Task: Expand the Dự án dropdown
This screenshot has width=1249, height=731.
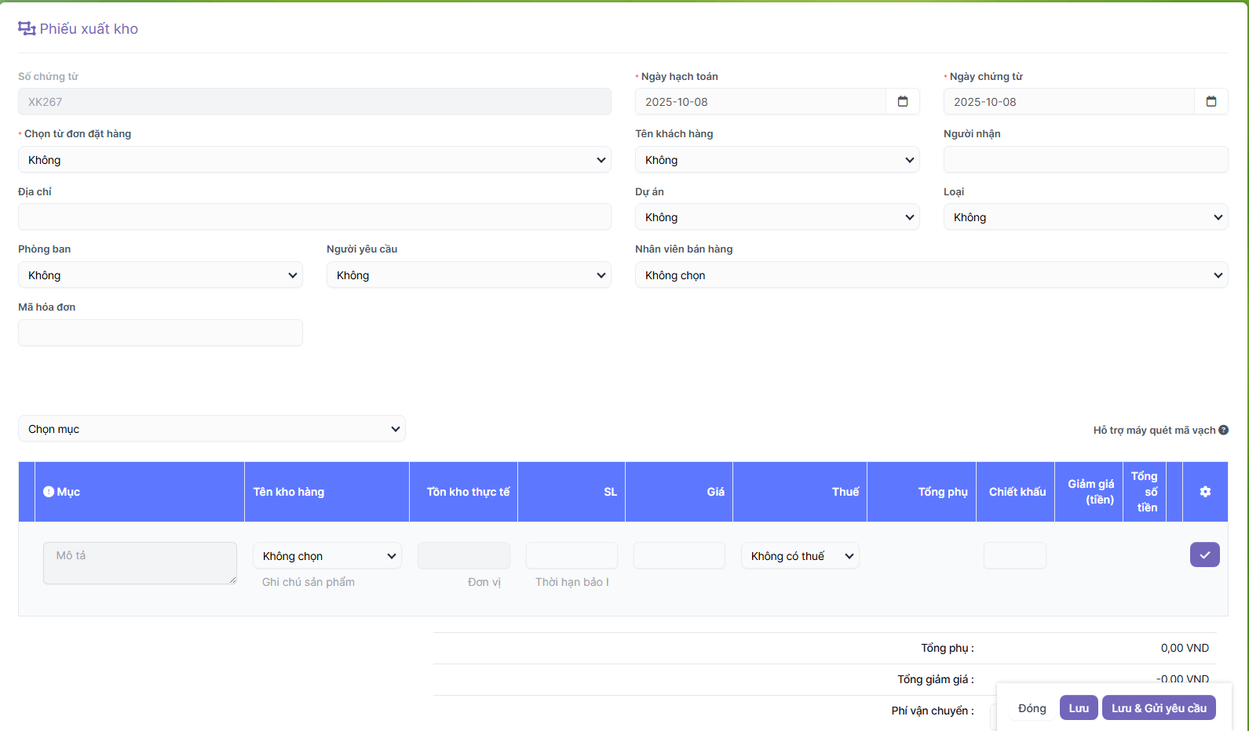Action: coord(776,217)
